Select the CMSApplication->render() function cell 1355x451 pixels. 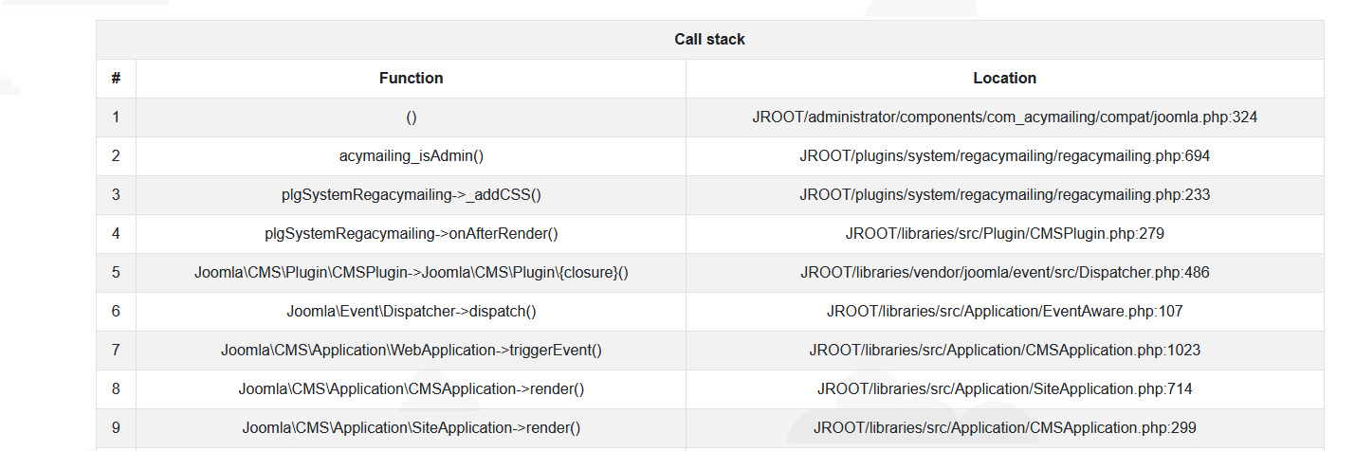[x=411, y=388]
